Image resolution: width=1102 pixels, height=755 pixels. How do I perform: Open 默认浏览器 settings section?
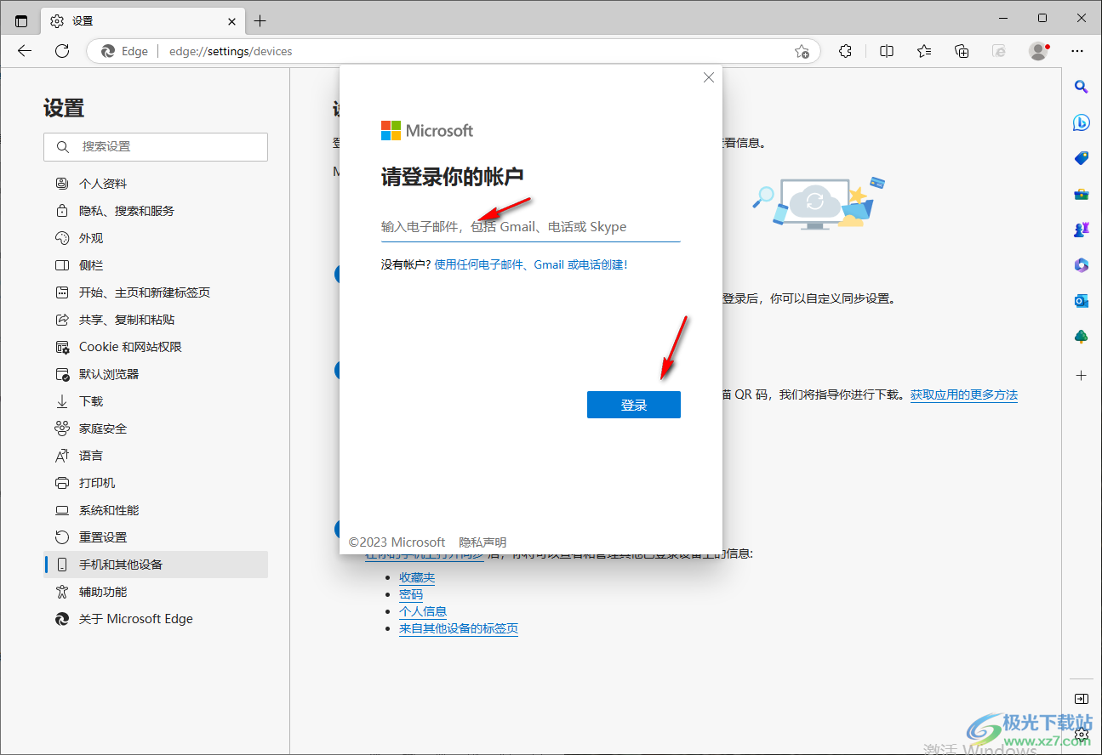[156, 374]
